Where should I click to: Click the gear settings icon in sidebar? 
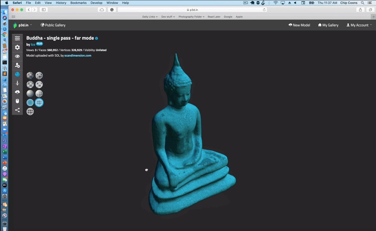click(x=17, y=47)
